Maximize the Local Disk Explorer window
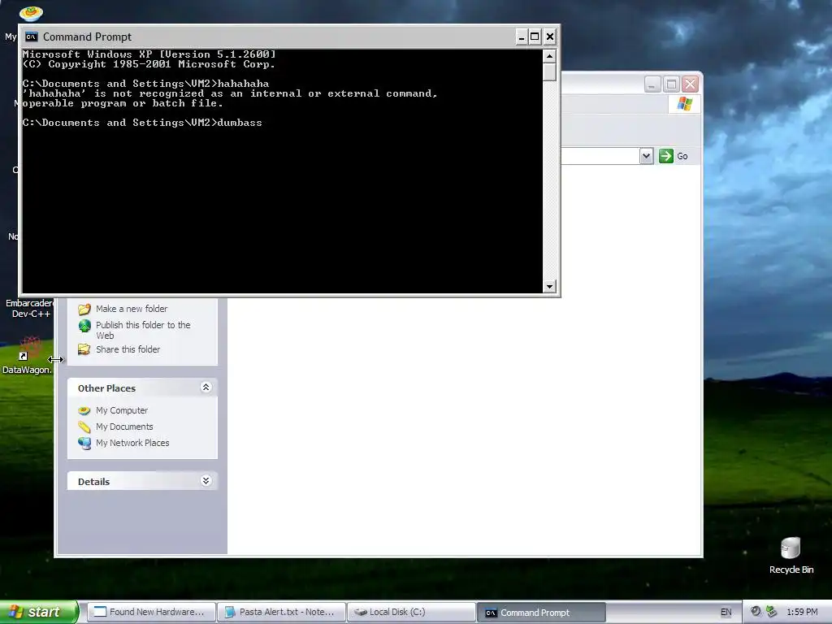 pos(671,84)
